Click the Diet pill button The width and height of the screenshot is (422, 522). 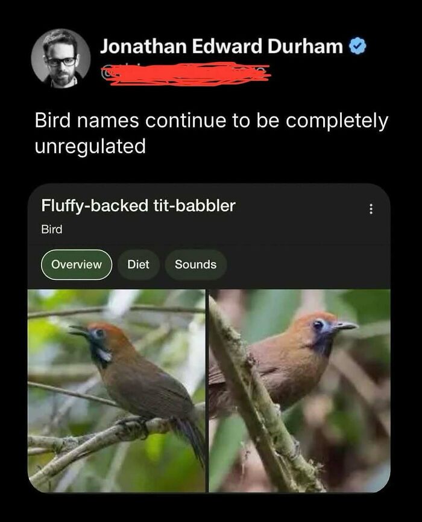click(139, 264)
